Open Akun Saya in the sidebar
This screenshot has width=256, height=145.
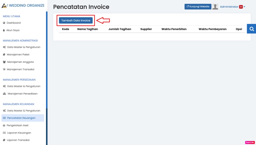pos(13,30)
